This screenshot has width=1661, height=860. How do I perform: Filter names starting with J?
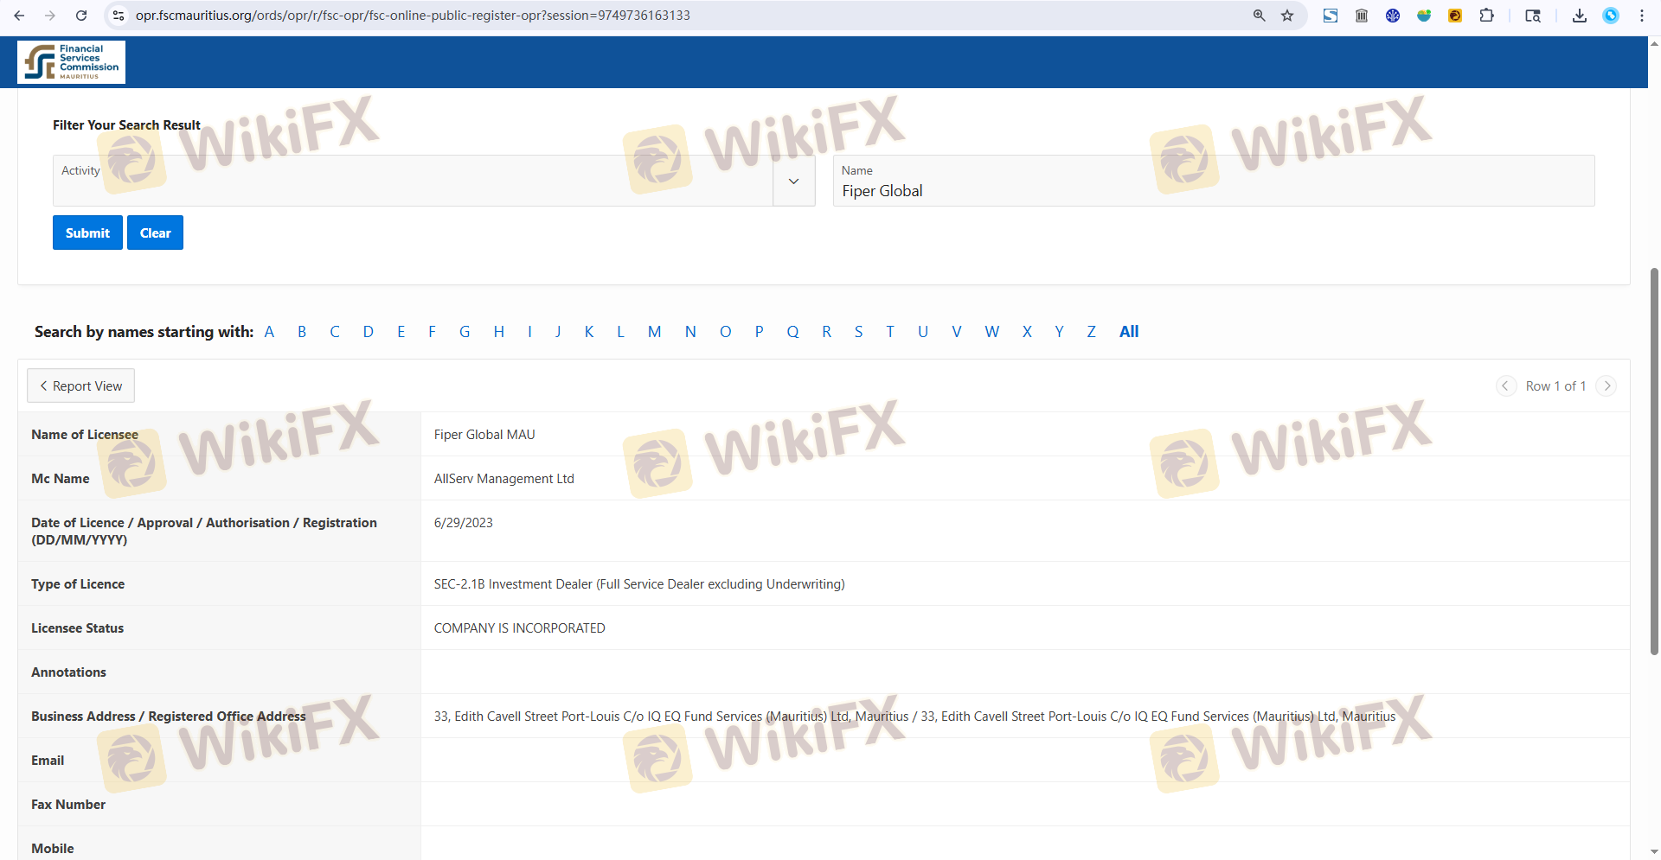pos(558,332)
